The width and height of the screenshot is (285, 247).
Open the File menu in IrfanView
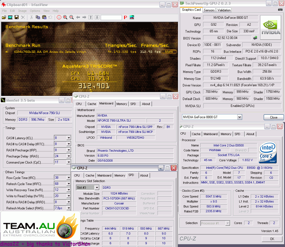coord(4,11)
